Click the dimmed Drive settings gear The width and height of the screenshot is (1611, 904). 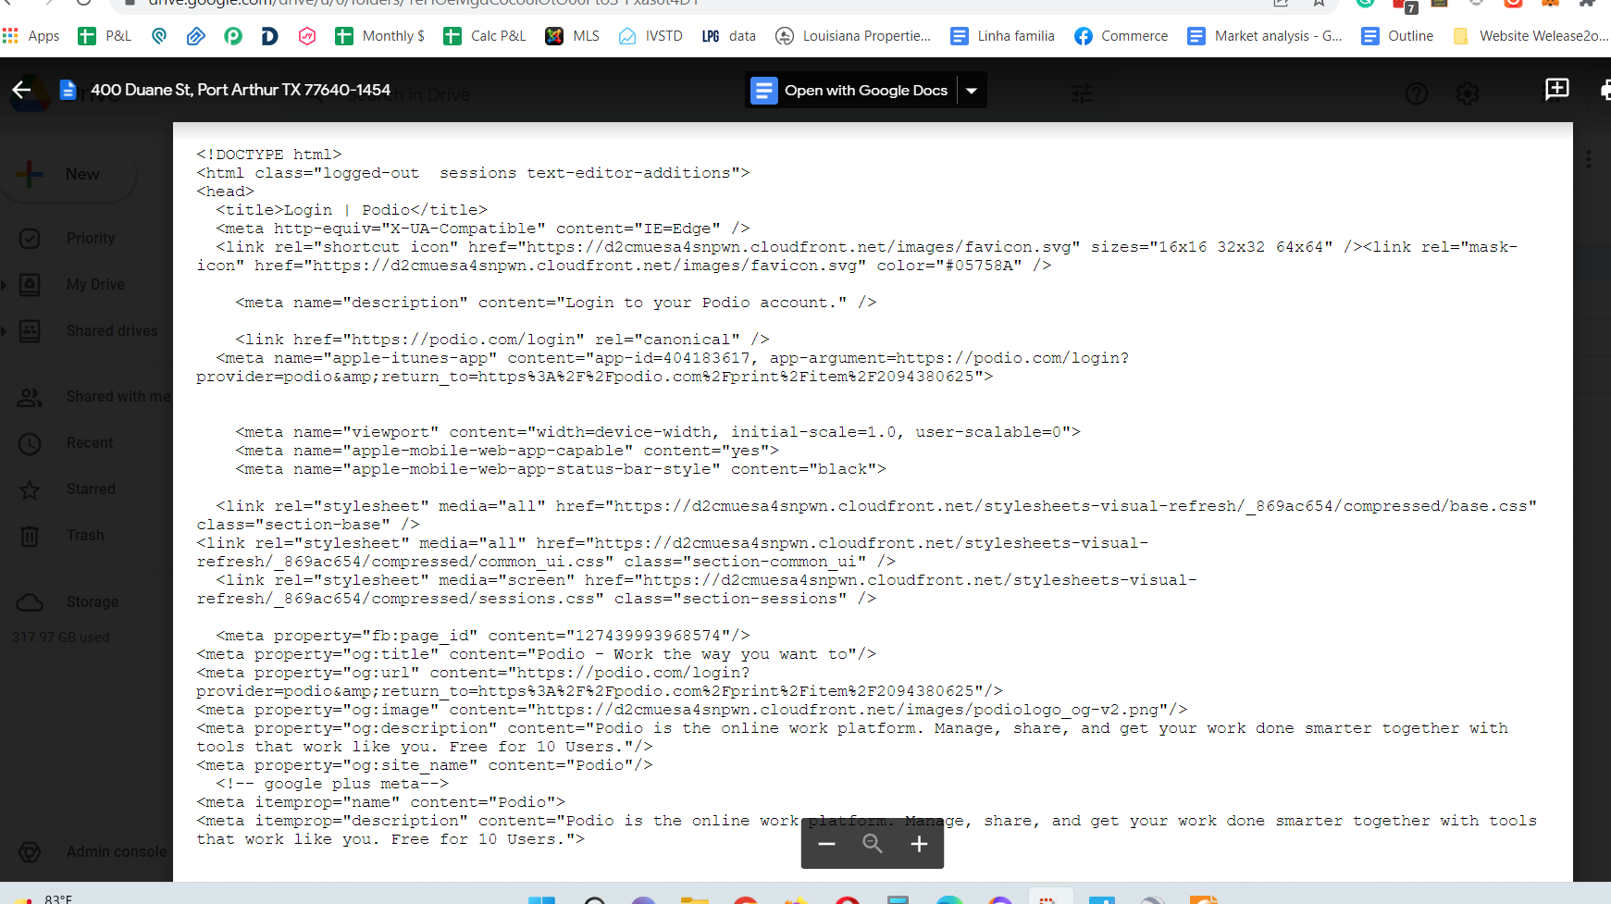coord(1468,93)
